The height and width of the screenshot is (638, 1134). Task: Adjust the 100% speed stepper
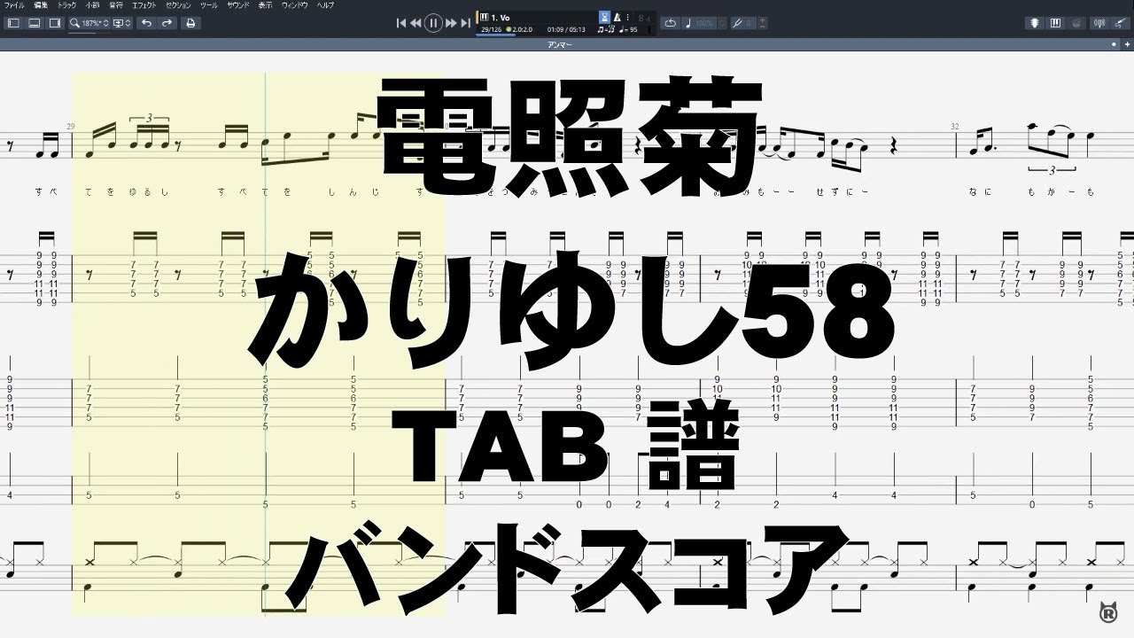(720, 23)
